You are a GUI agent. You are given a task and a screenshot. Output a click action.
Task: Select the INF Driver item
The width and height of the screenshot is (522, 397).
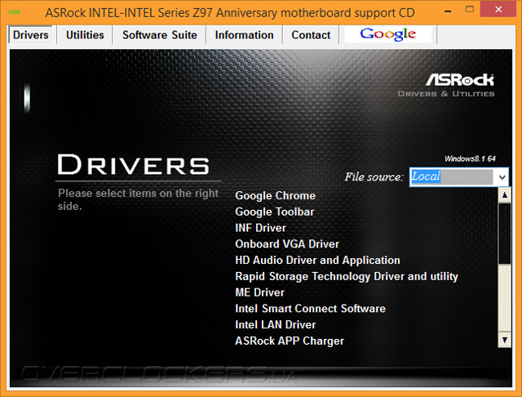[x=260, y=228]
